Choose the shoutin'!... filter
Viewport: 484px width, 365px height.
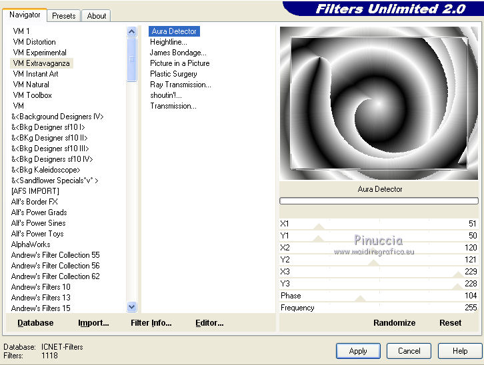166,95
